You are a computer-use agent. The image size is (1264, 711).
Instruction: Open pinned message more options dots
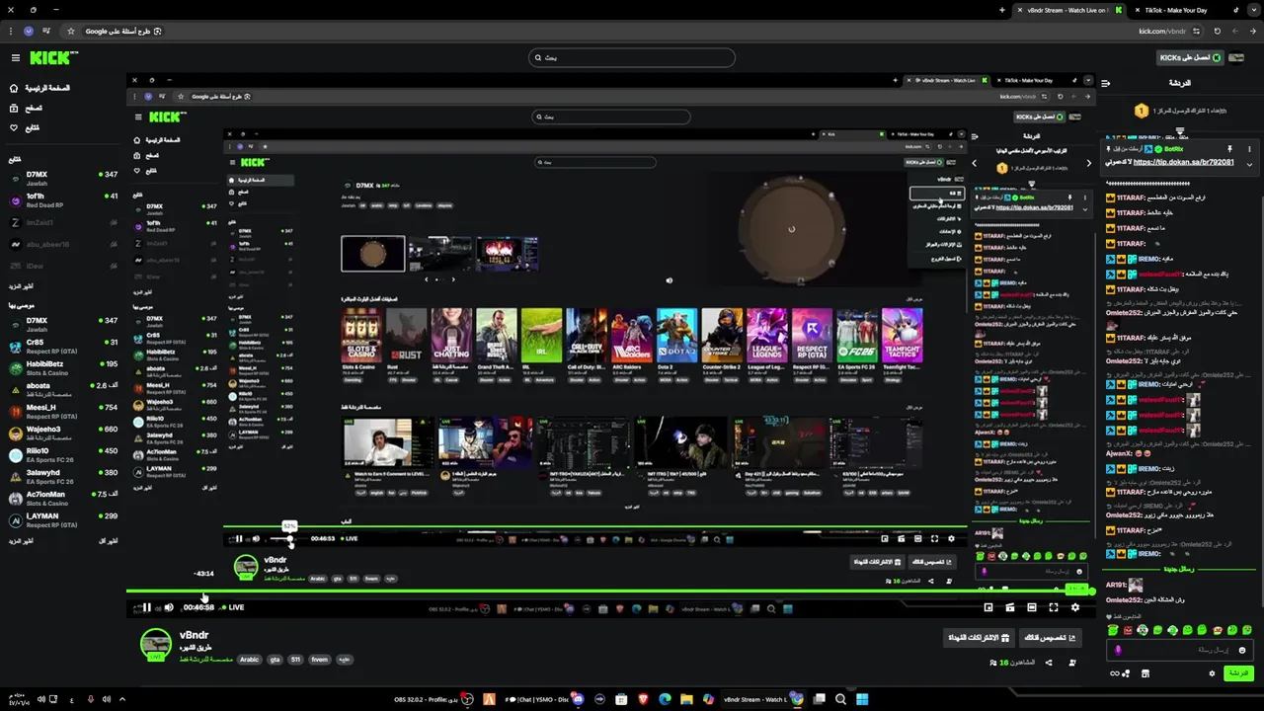1249,149
